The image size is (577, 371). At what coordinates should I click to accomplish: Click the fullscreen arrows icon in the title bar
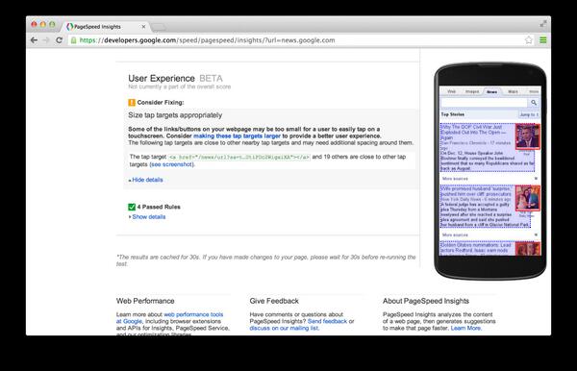click(x=543, y=24)
